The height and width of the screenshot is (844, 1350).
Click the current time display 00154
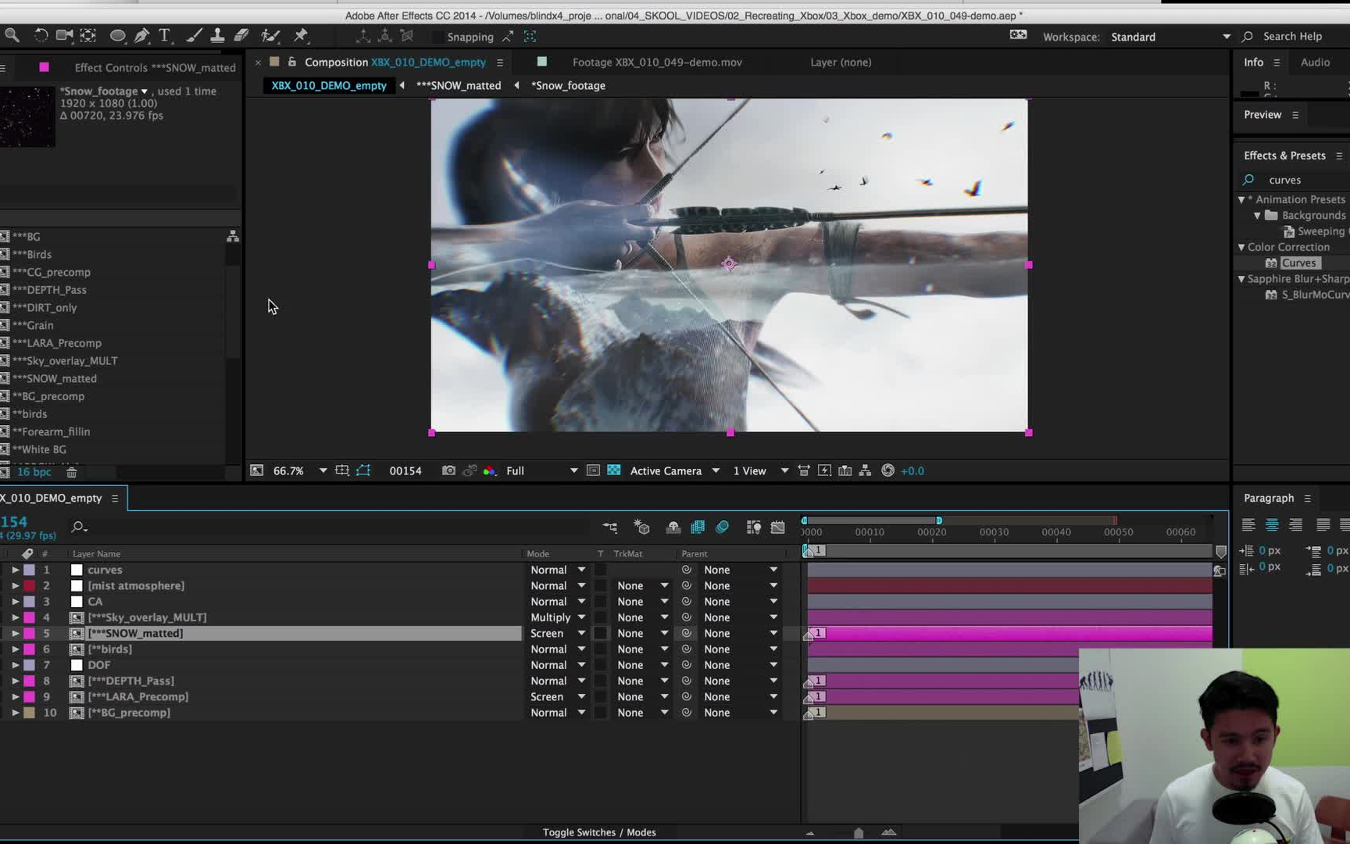[x=405, y=470]
